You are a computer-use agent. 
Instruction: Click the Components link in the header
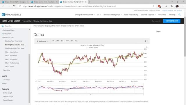(x=156, y=21)
